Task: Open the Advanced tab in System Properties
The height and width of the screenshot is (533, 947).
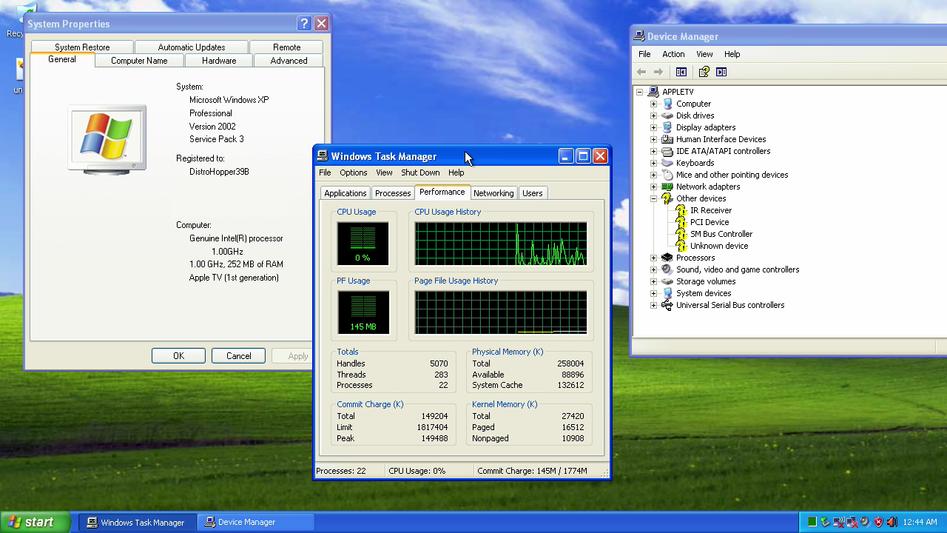Action: point(289,61)
